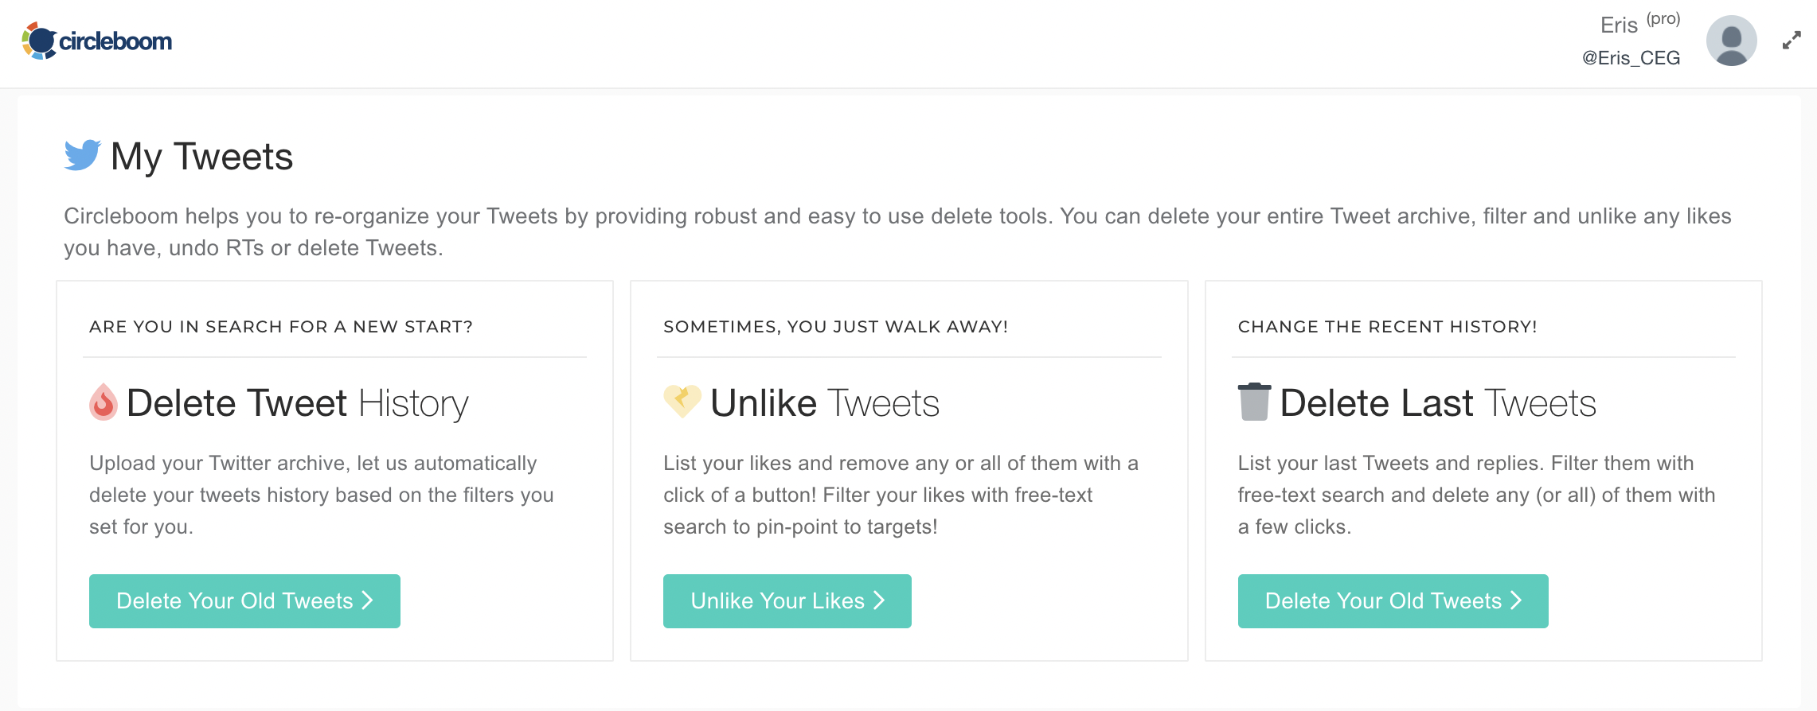Click the Twitter bird icon beside My Tweets
The height and width of the screenshot is (711, 1817).
(x=83, y=155)
